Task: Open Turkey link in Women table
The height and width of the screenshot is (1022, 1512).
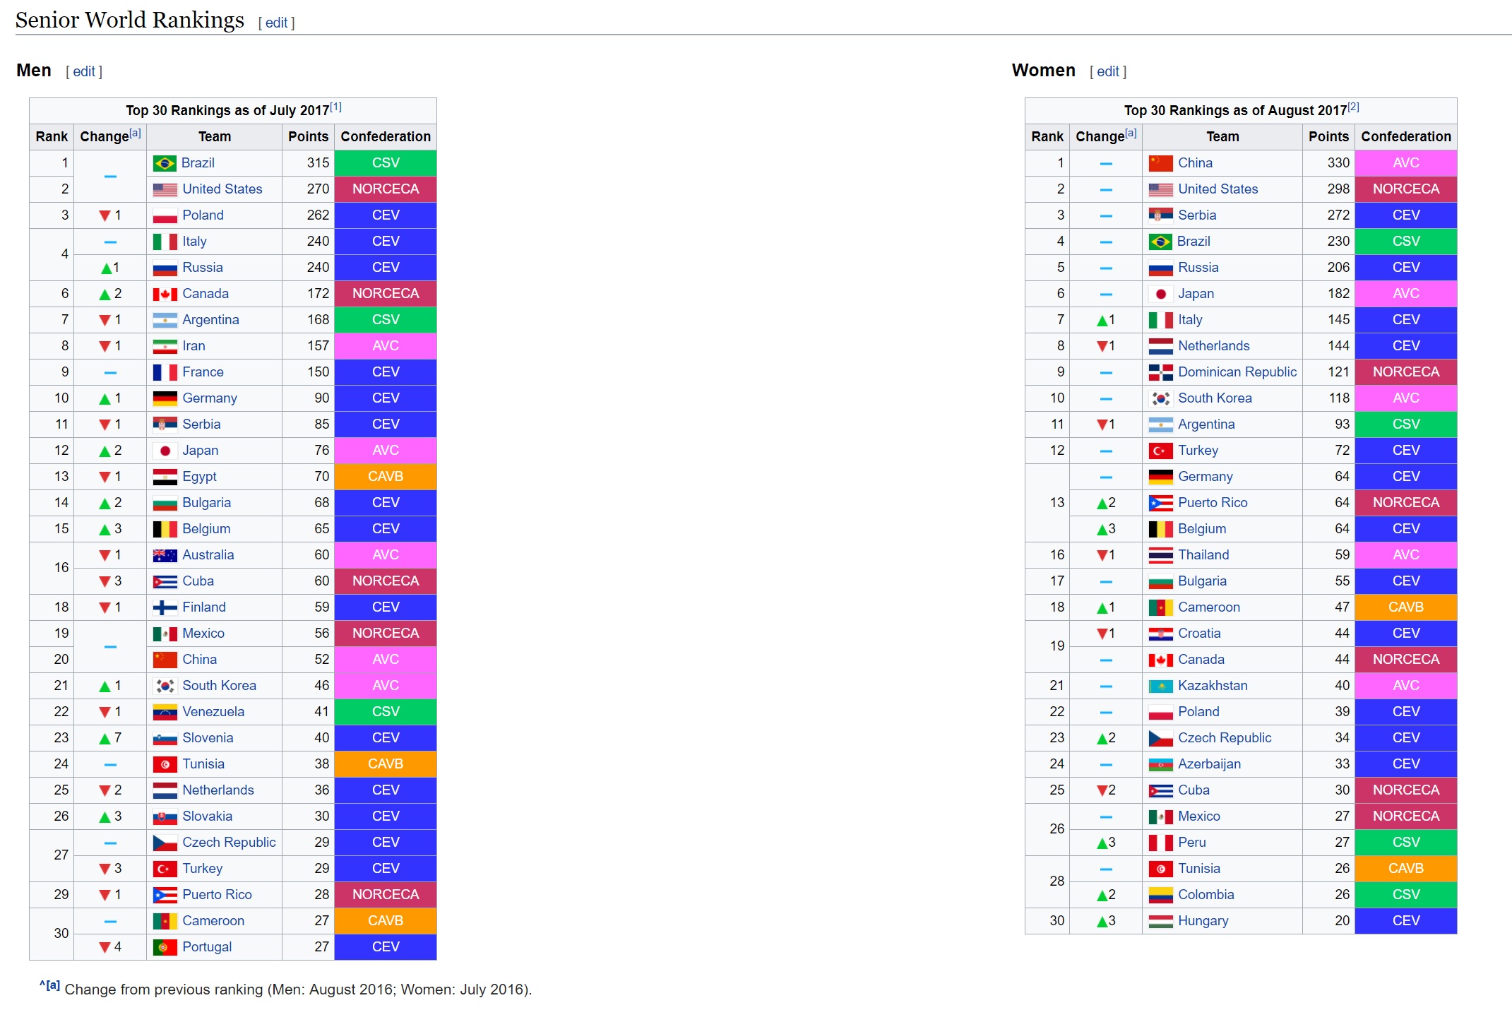Action: tap(1198, 451)
